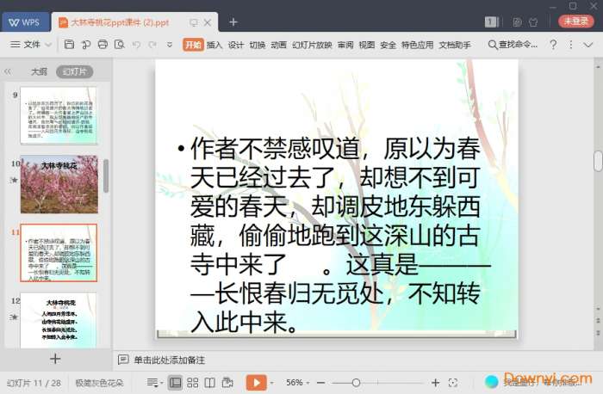
Task: Click the slide thumbnail panel scrollbar
Action: click(106, 175)
